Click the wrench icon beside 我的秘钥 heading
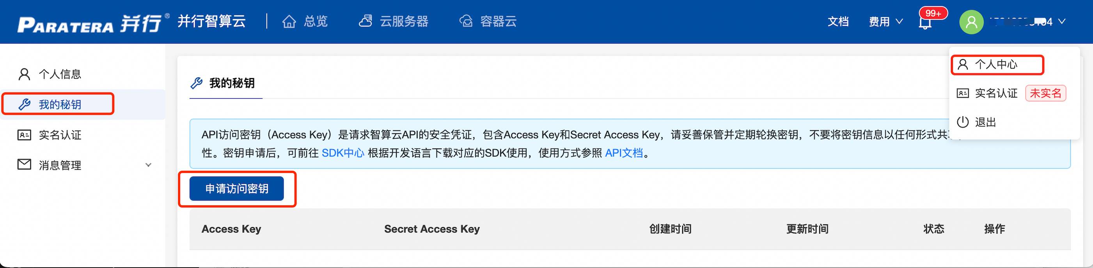Viewport: 1093px width, 268px height. click(x=197, y=83)
